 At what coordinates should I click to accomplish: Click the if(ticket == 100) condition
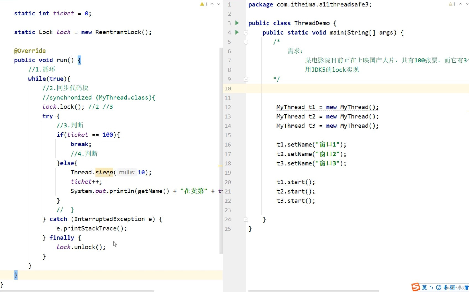(88, 135)
